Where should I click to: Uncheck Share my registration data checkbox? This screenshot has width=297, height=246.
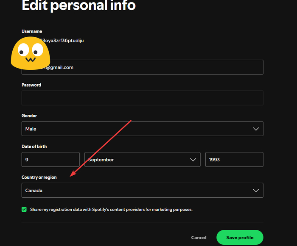24,210
